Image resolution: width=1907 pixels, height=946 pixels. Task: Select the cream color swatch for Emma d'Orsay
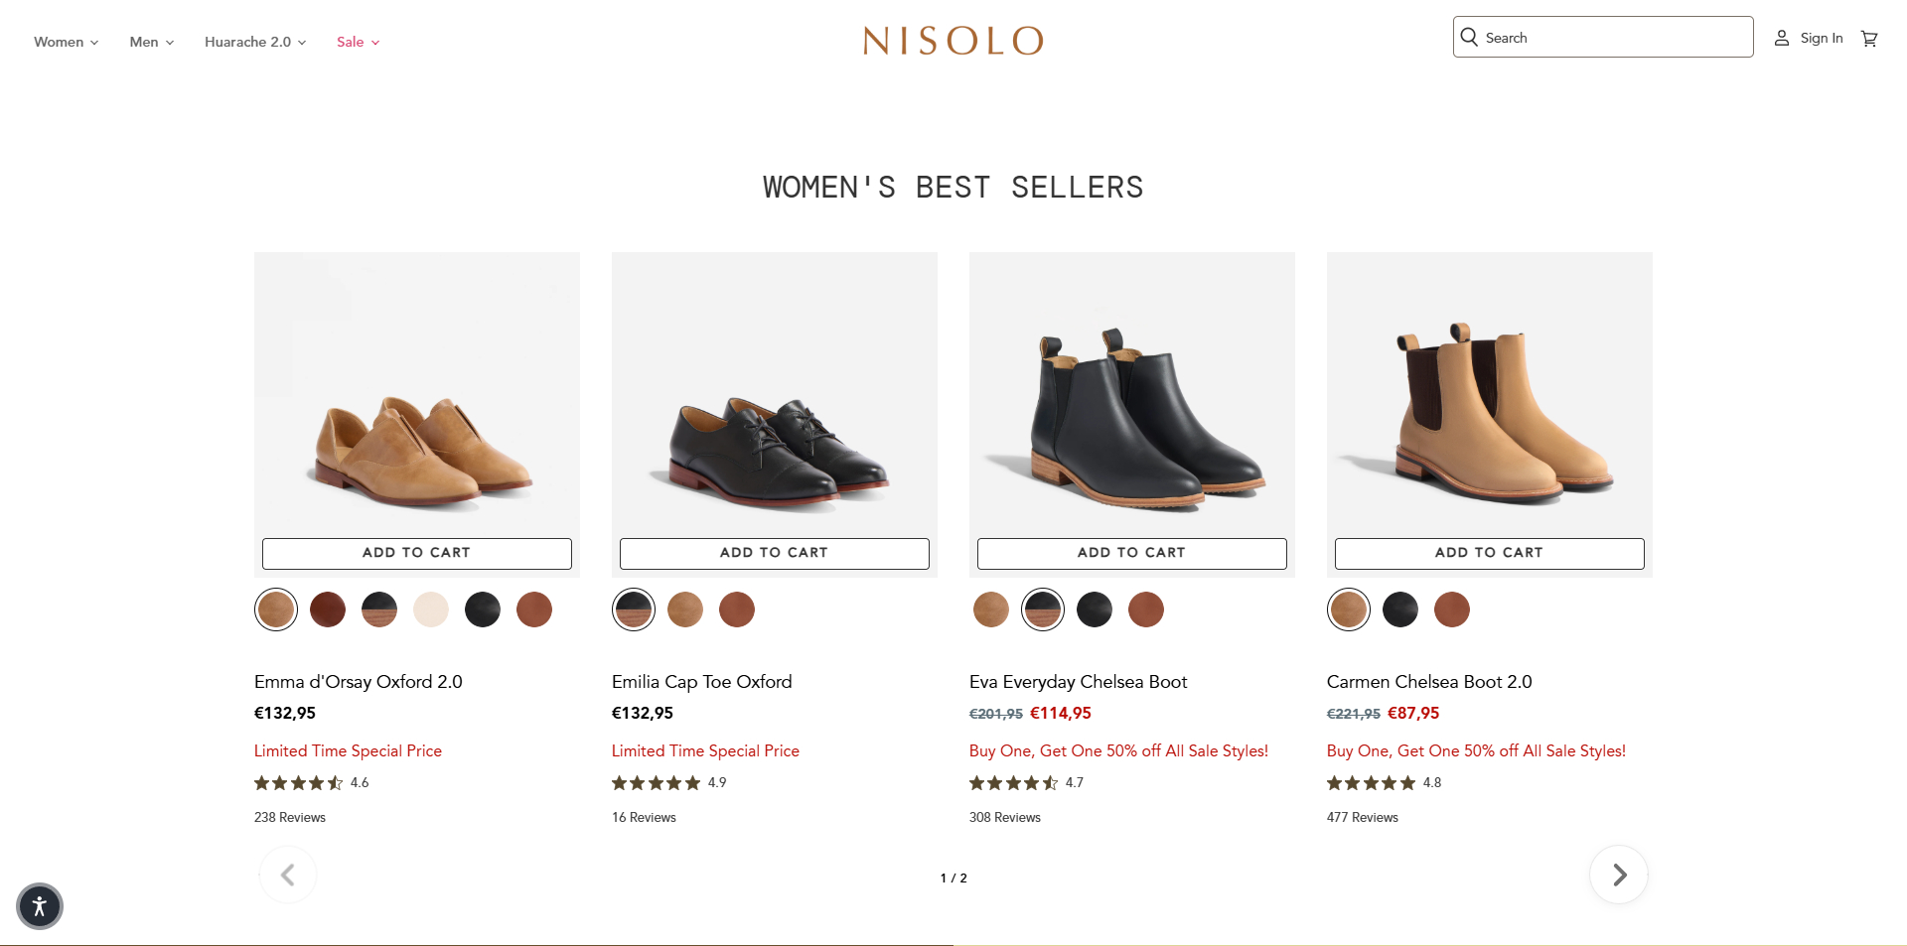(430, 609)
